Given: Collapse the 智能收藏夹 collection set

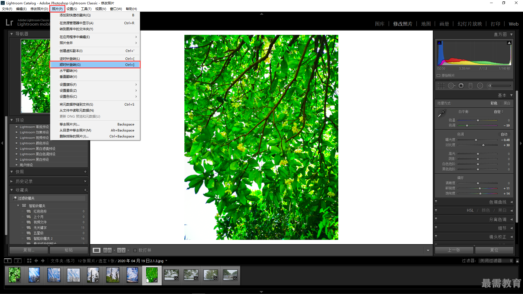Looking at the screenshot, I should (18, 206).
